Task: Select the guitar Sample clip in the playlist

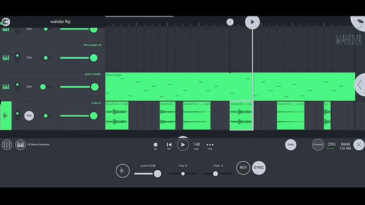Action: [230, 87]
